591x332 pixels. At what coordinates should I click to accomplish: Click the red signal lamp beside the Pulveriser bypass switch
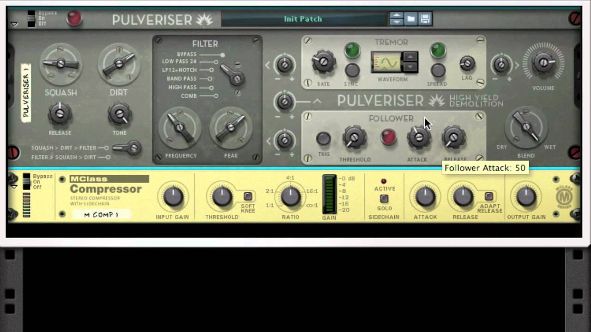pos(73,18)
